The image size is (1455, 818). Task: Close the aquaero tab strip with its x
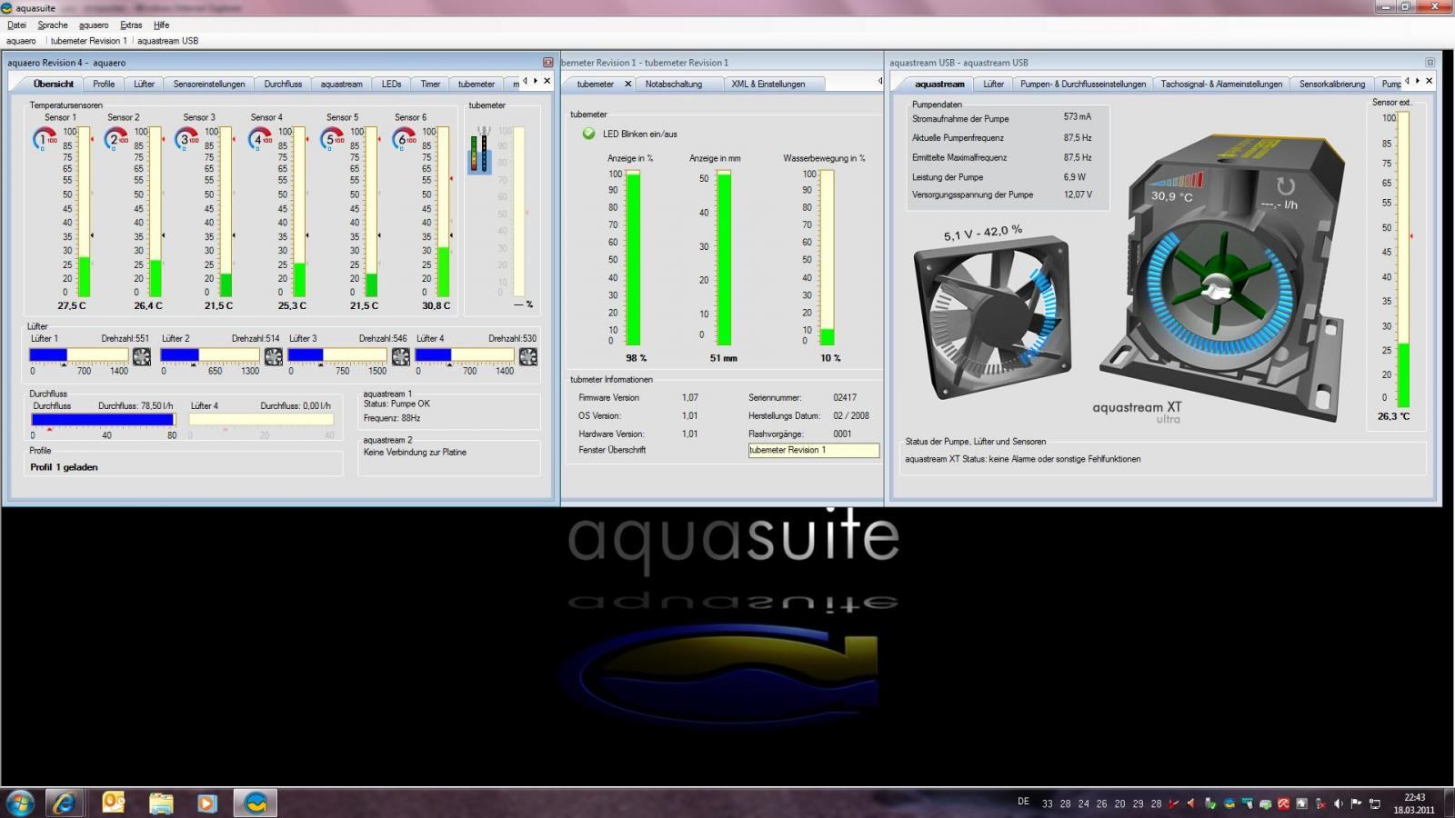click(x=547, y=81)
